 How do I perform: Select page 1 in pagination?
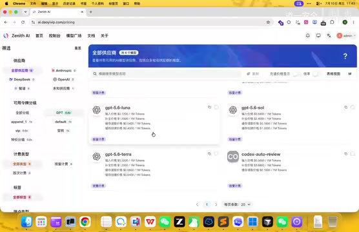pyautogui.click(x=207, y=204)
